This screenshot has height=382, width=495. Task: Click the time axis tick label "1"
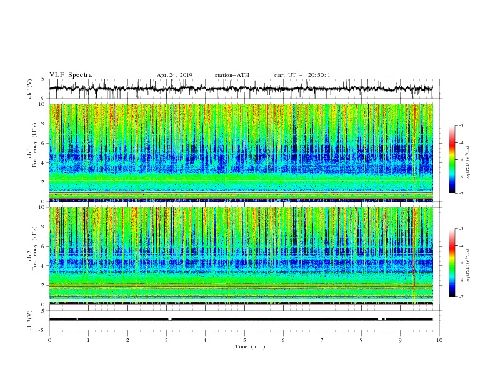(88, 340)
